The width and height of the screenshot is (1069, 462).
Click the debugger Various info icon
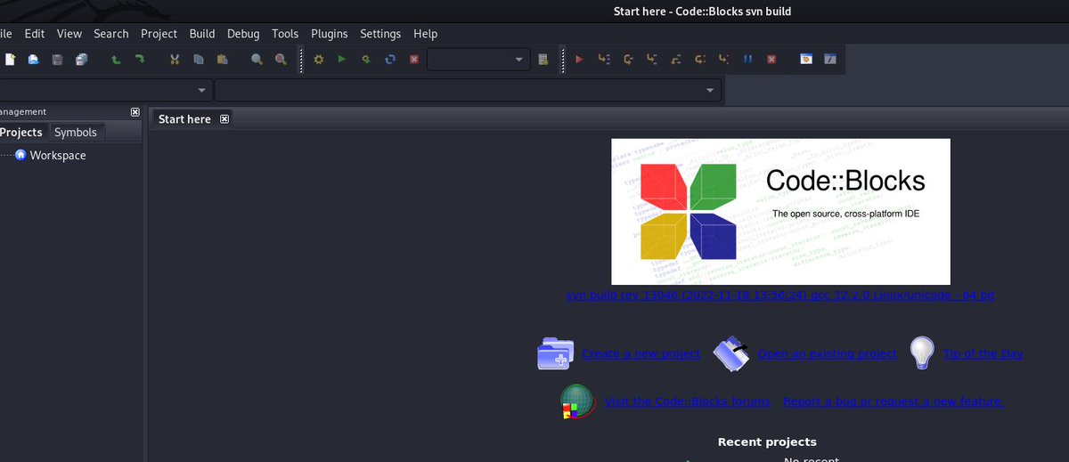(x=830, y=60)
